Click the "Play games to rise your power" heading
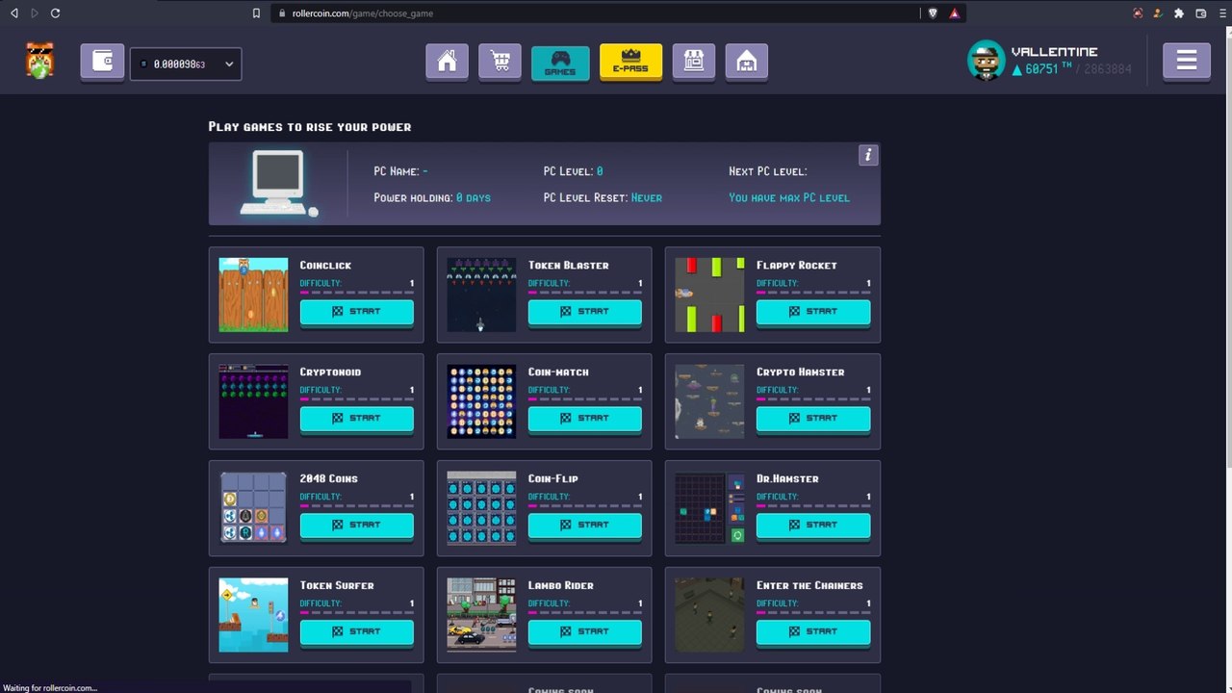This screenshot has width=1232, height=693. tap(310, 126)
